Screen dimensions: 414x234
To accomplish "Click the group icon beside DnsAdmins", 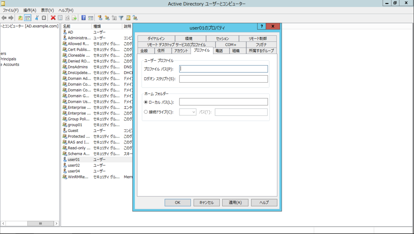I will point(65,67).
